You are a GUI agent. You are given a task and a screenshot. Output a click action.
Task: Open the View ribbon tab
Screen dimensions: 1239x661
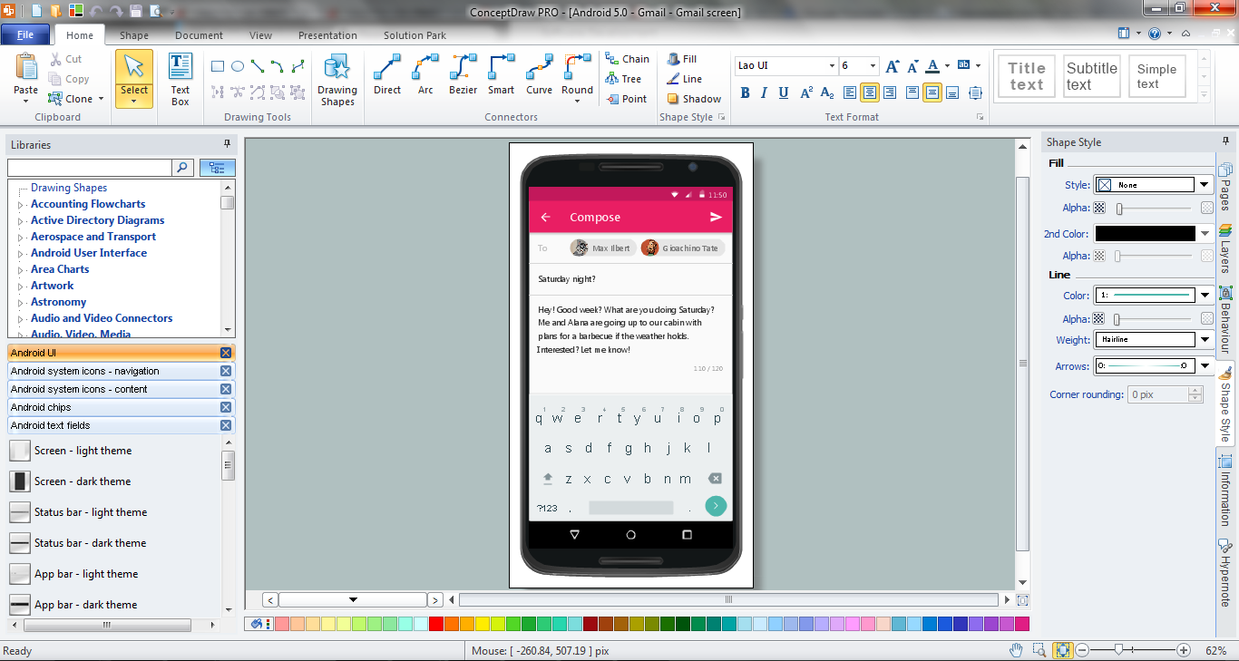260,35
